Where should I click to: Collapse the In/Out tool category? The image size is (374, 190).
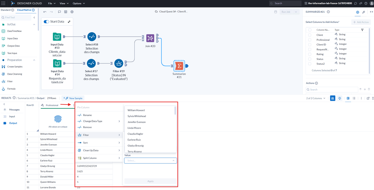click(x=34, y=24)
